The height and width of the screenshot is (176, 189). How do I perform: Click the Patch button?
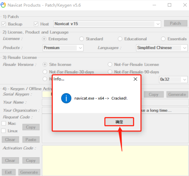point(176,23)
